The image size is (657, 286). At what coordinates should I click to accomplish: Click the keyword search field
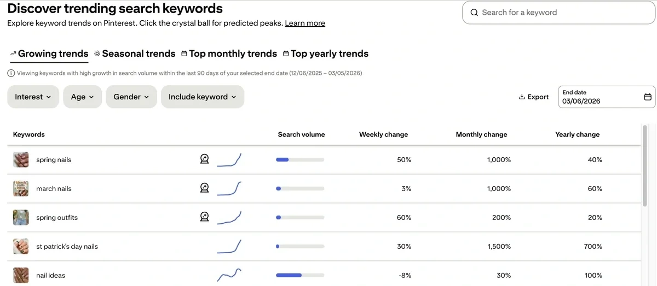click(x=558, y=13)
